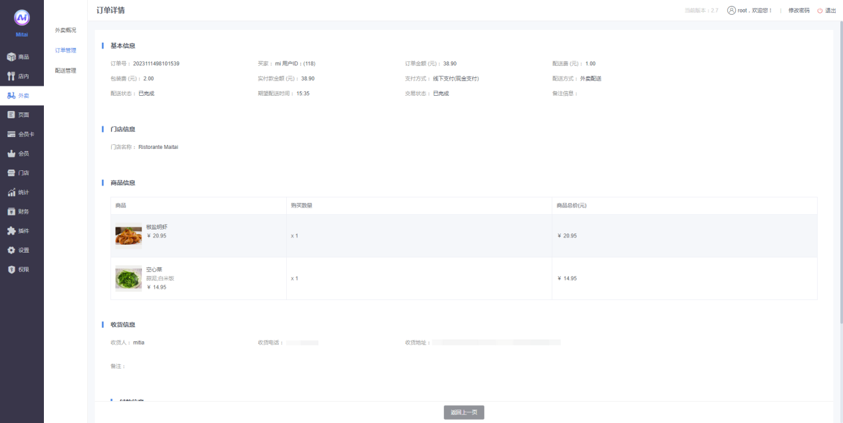This screenshot has height=423, width=843.
Task: Click the 外卖 delivery scooter icon
Action: (11, 96)
